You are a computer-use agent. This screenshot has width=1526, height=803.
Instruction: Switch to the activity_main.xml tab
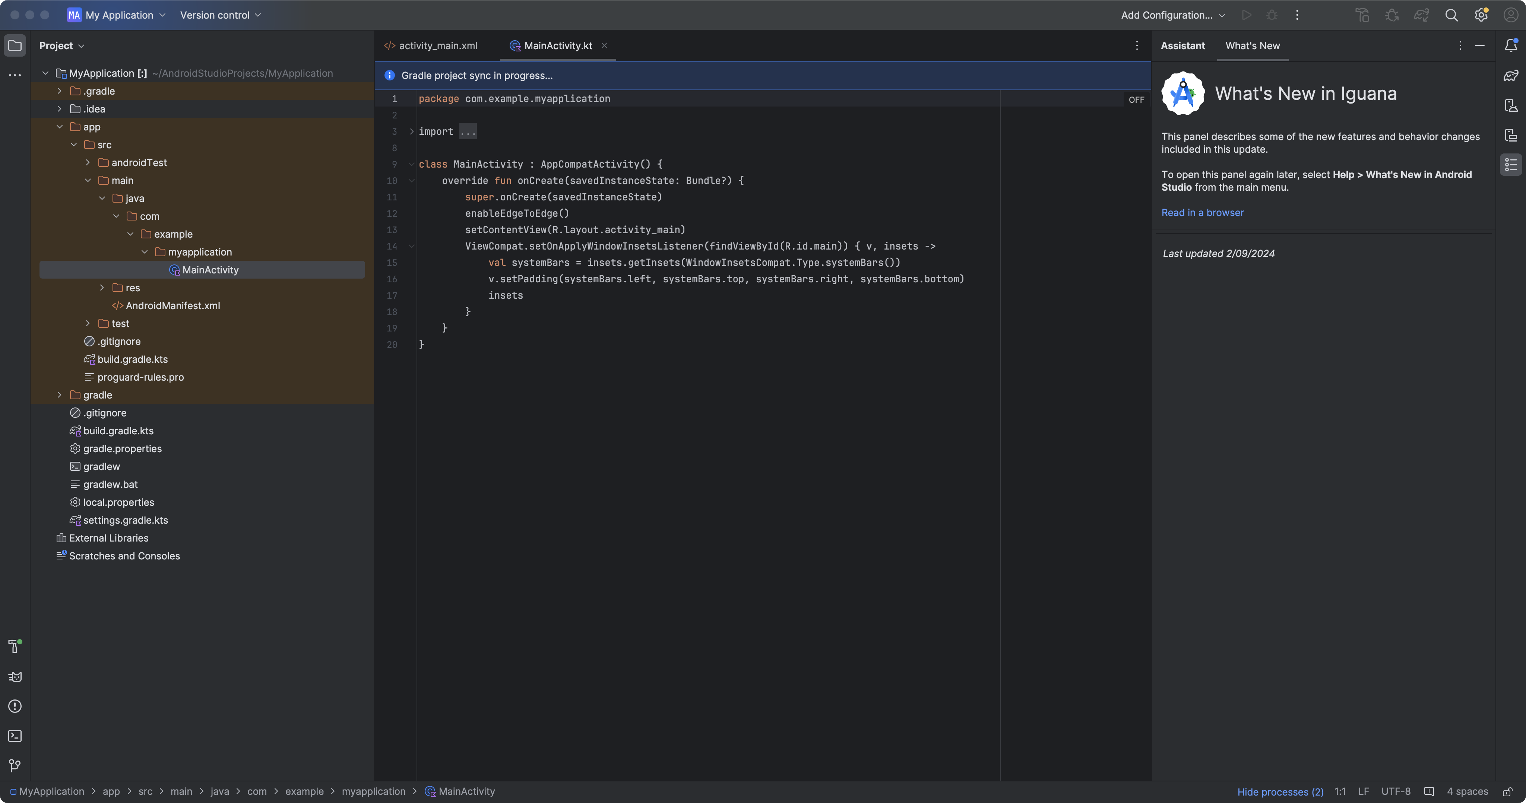pyautogui.click(x=431, y=45)
